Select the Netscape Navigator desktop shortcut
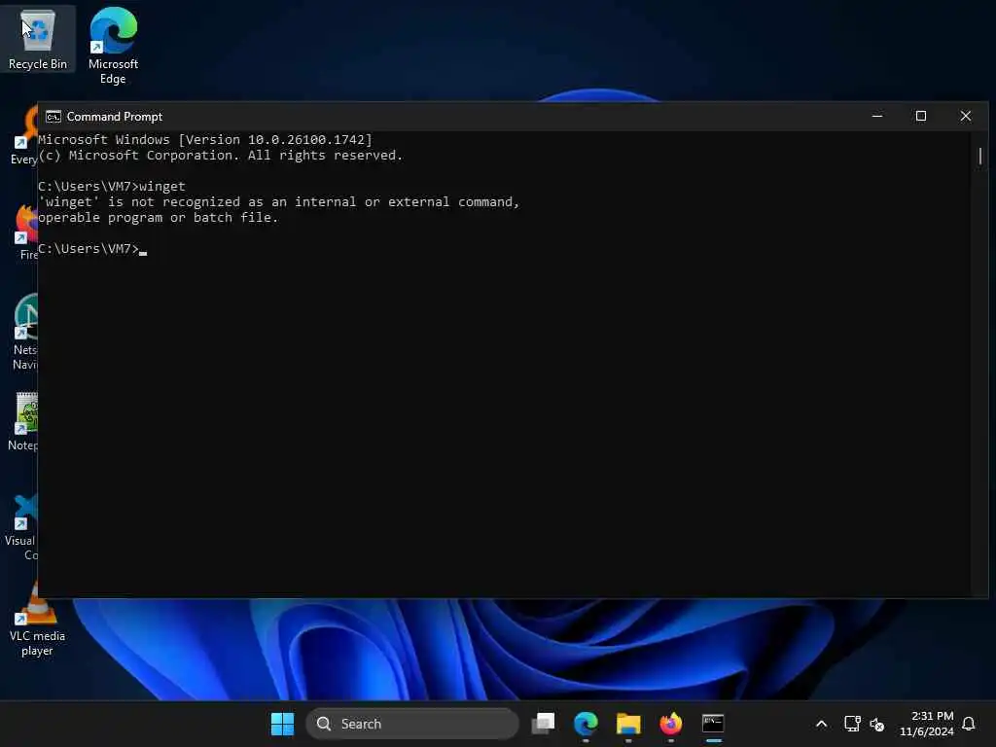 (25, 333)
